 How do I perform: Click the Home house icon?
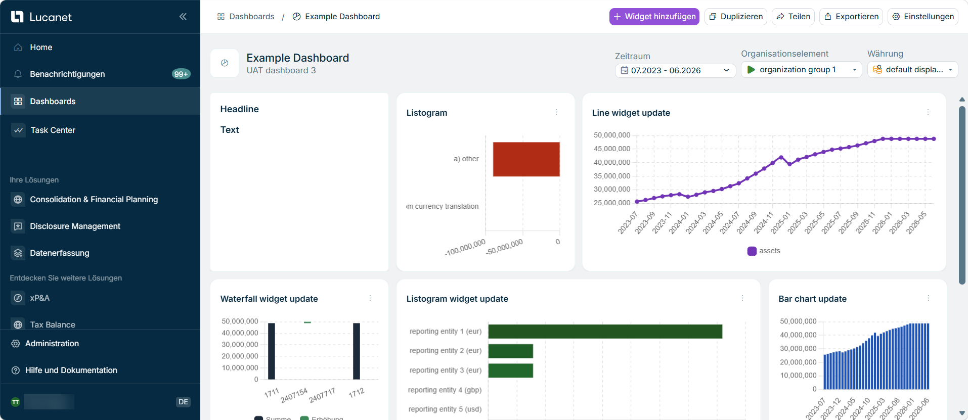(x=18, y=47)
